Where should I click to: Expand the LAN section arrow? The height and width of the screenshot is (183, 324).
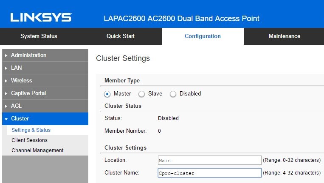point(6,68)
